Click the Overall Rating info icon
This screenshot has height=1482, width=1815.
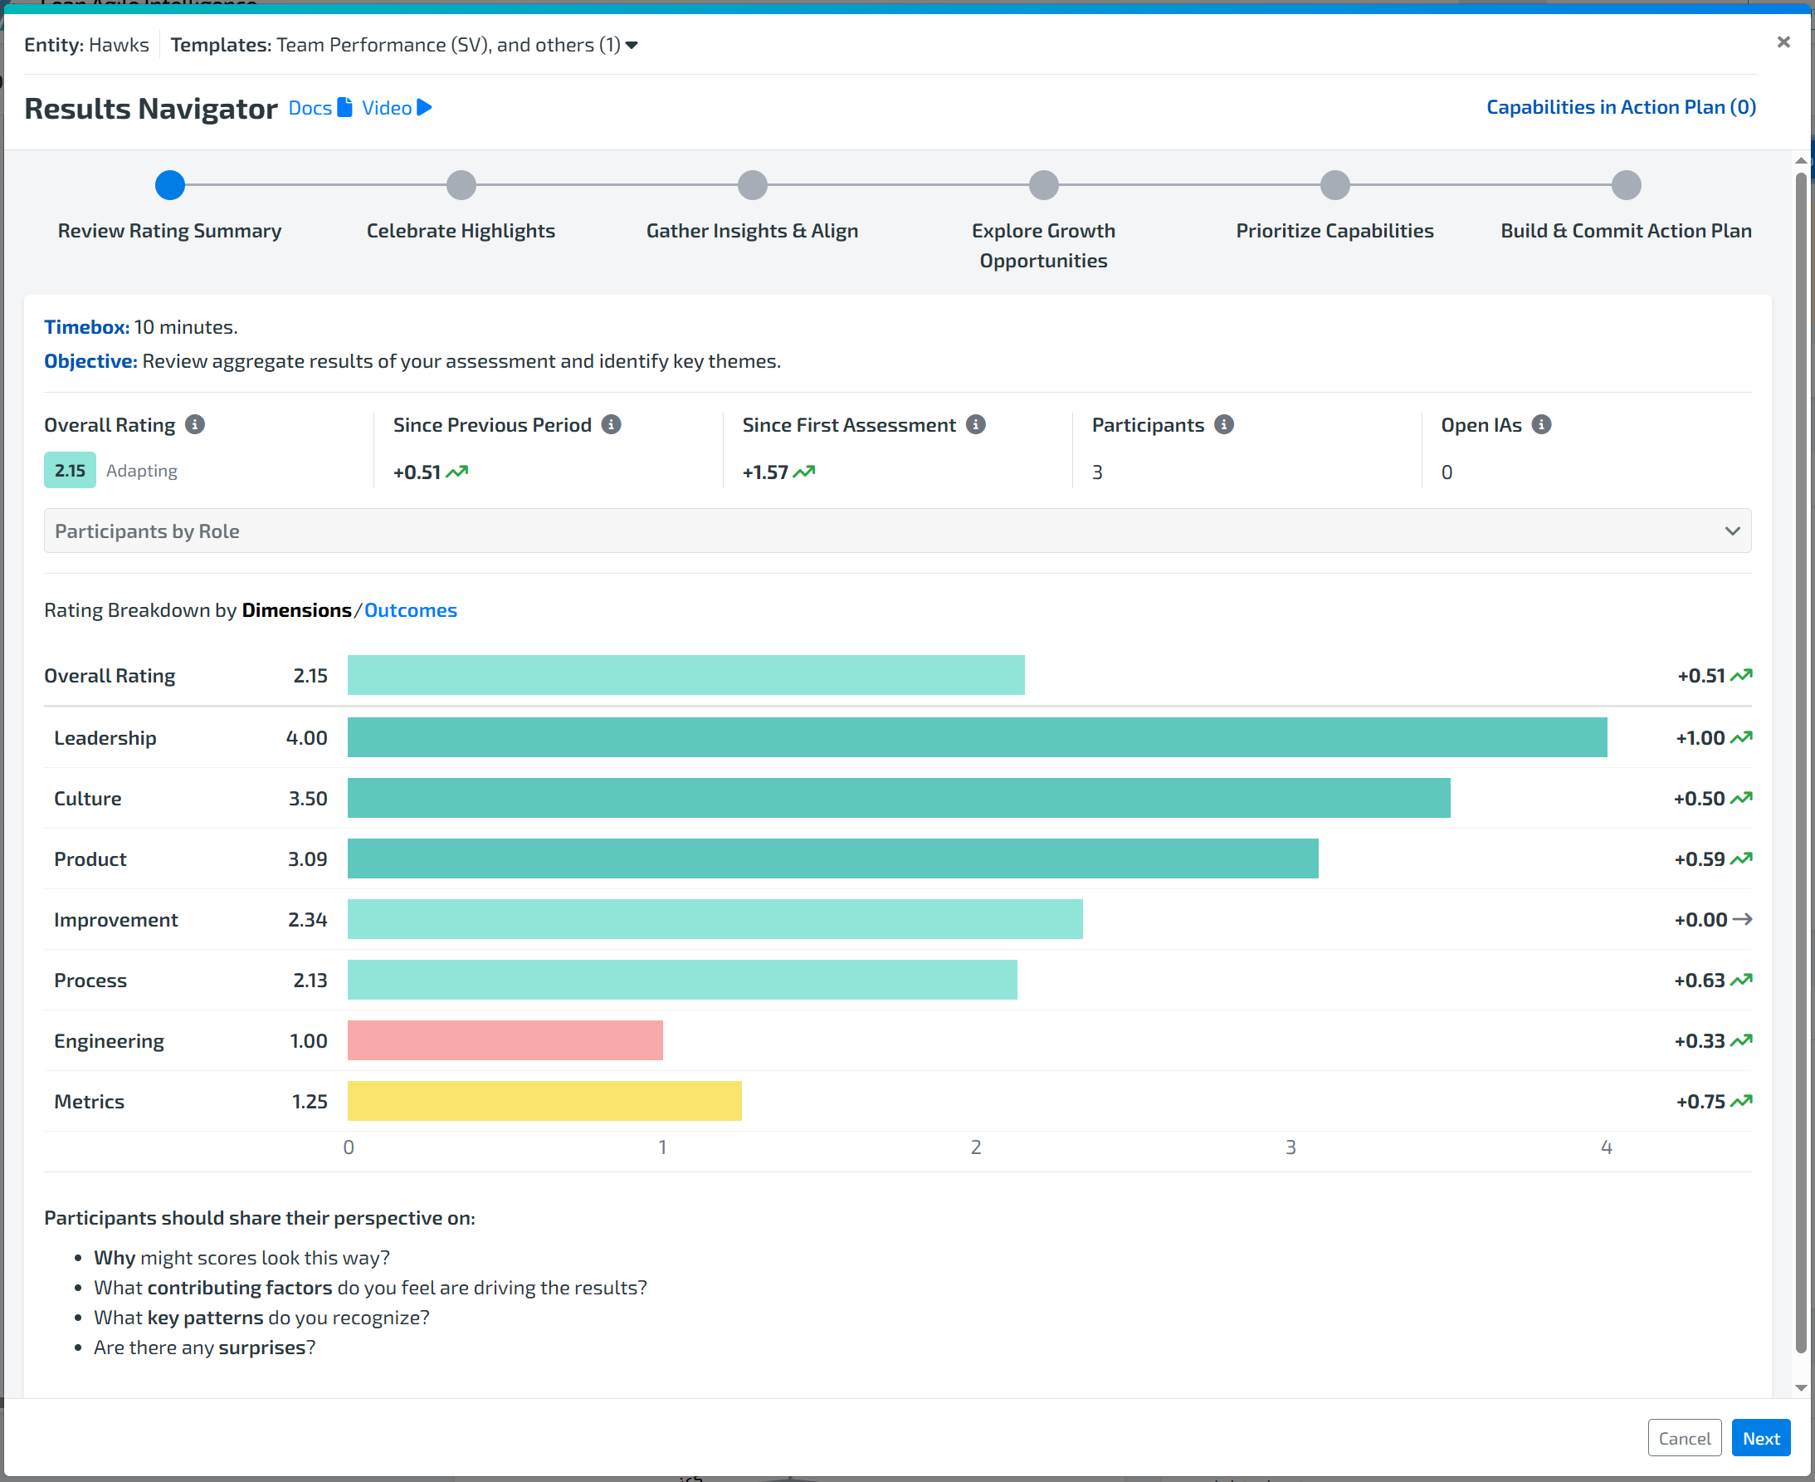(194, 424)
